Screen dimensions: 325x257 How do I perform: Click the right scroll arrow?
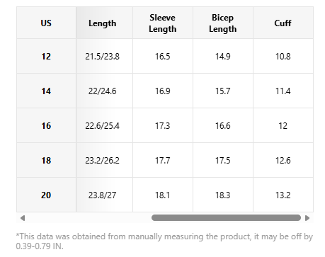pyautogui.click(x=307, y=218)
